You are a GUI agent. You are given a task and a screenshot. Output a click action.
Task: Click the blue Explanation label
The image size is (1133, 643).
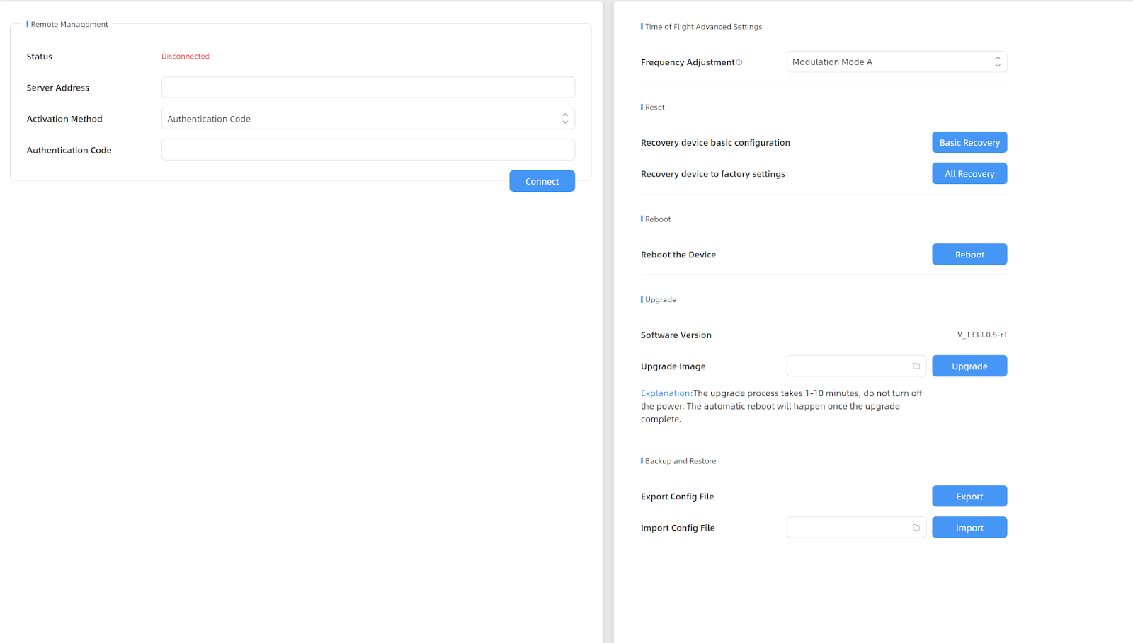(666, 393)
